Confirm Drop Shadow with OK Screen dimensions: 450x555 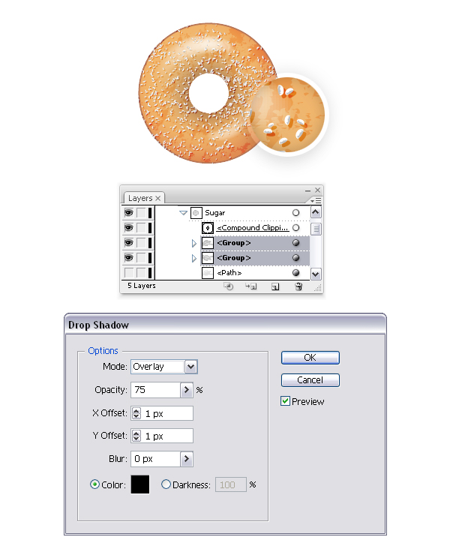tap(310, 358)
